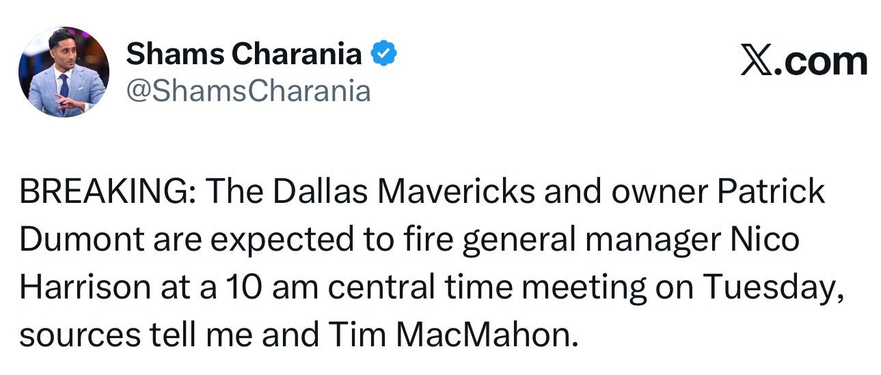The height and width of the screenshot is (375, 881).
Task: Click the ".com" part of X.com
Action: click(819, 62)
